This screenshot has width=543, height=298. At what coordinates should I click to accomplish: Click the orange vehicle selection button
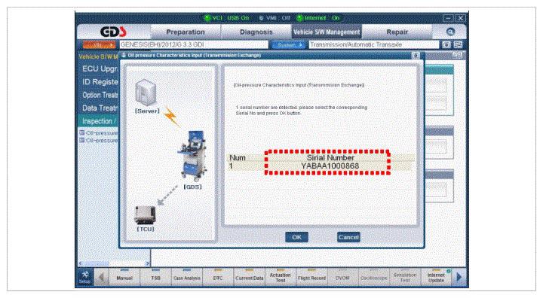pos(99,45)
